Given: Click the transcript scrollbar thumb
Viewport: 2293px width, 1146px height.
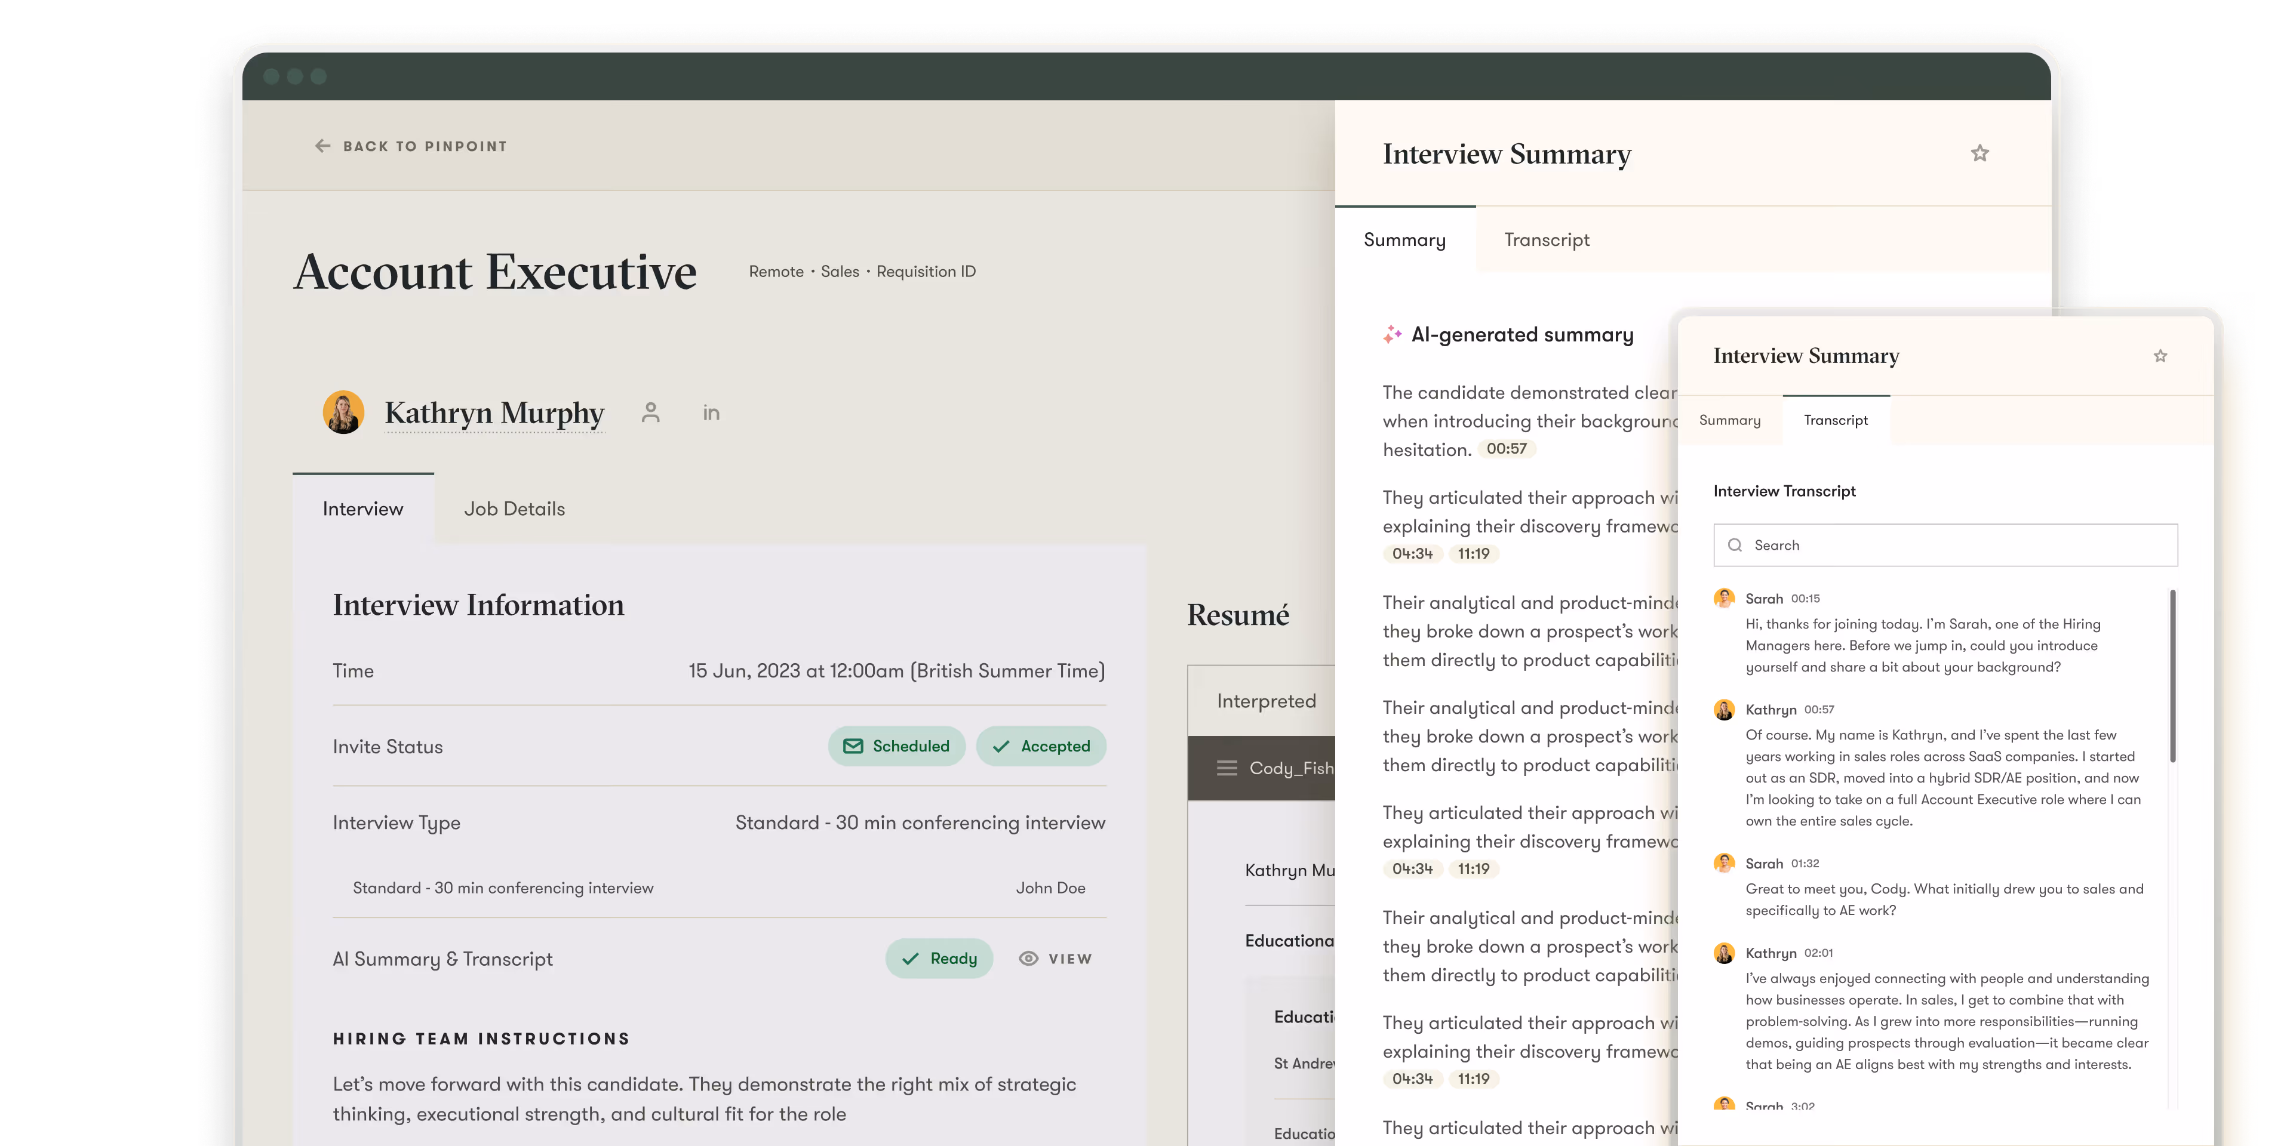Looking at the screenshot, I should tap(2172, 676).
